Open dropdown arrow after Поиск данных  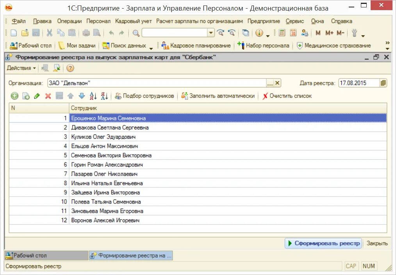(151, 48)
